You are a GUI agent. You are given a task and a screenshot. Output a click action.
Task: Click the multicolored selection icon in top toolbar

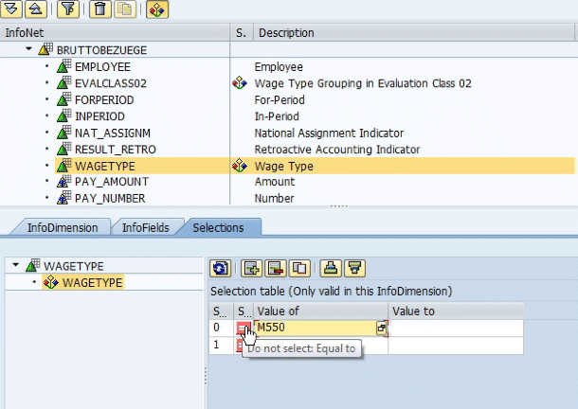click(x=157, y=9)
